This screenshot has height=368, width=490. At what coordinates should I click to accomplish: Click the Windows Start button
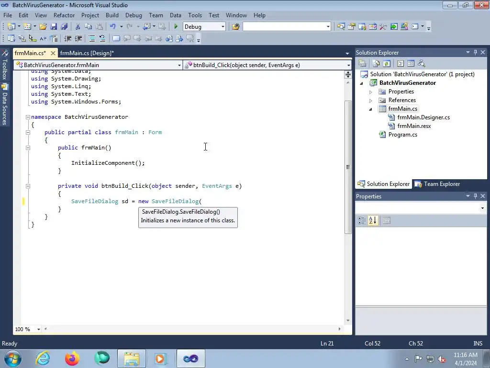tap(12, 358)
